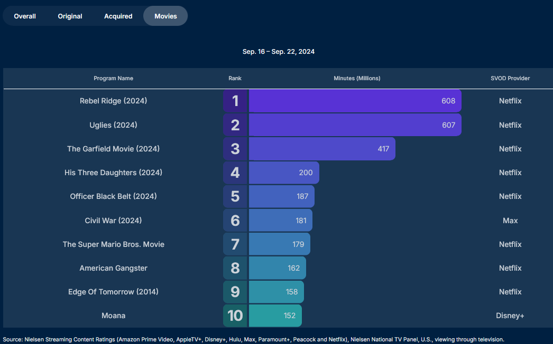Click the Minutes (Millions) column header
The width and height of the screenshot is (553, 344).
(x=357, y=78)
